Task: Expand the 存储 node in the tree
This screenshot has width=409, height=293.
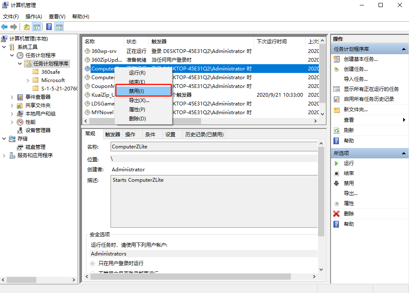Action: click(4, 139)
